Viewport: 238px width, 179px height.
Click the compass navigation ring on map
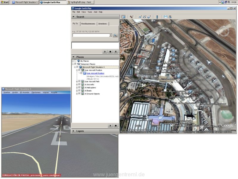(224, 32)
